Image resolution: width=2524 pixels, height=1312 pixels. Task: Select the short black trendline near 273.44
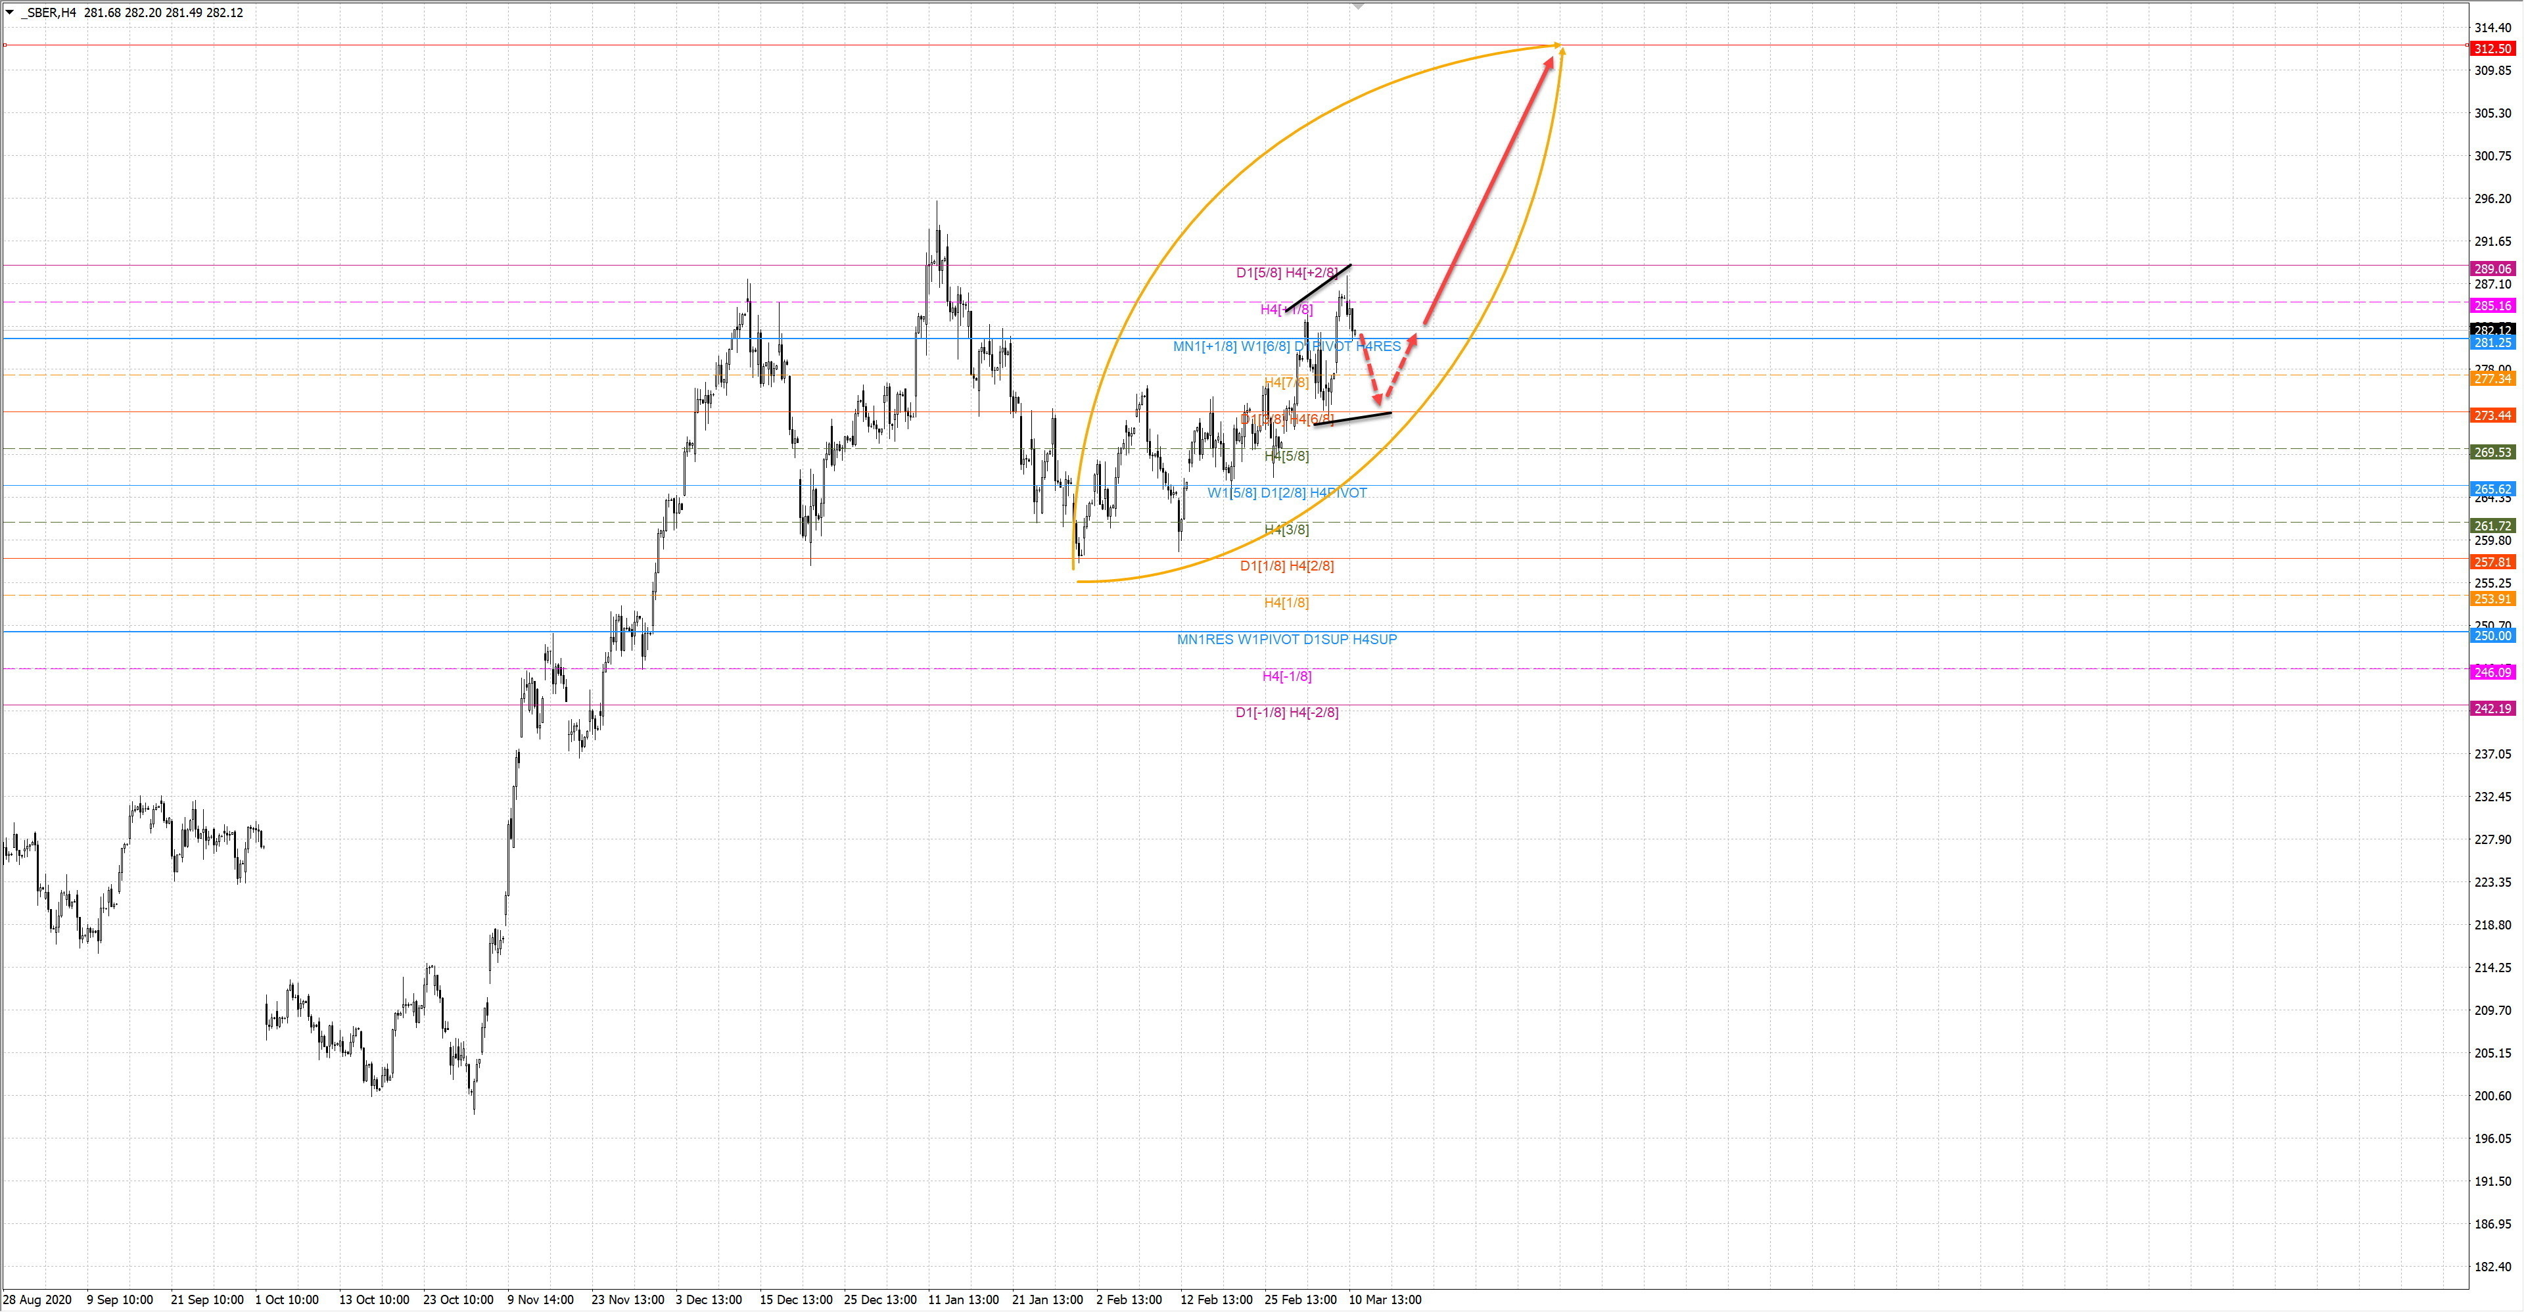[x=1352, y=419]
